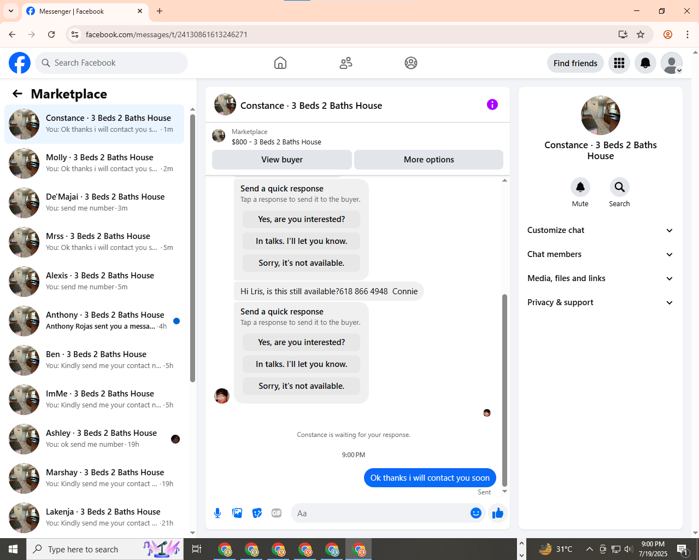This screenshot has height=560, width=699.
Task: Open the Home feed icon
Action: [x=280, y=63]
